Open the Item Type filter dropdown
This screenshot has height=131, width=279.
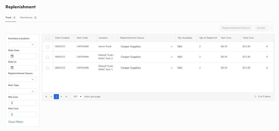click(22, 91)
